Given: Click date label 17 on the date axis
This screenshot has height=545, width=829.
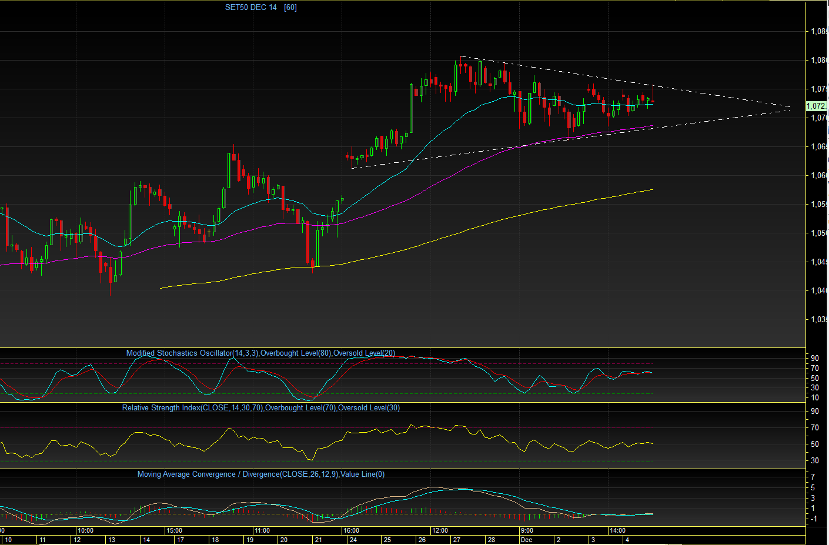Looking at the screenshot, I should [180, 540].
